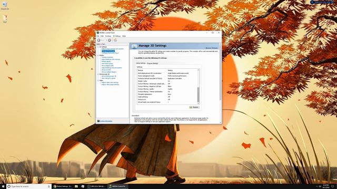Select Set up digital audio task
337x189 pixels.
(107, 66)
